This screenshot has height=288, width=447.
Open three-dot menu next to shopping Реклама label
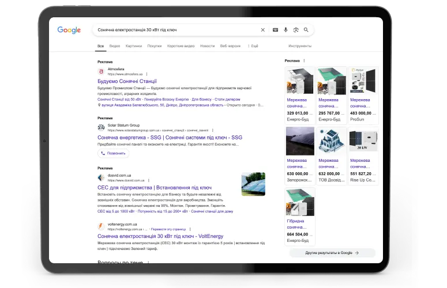pos(304,60)
